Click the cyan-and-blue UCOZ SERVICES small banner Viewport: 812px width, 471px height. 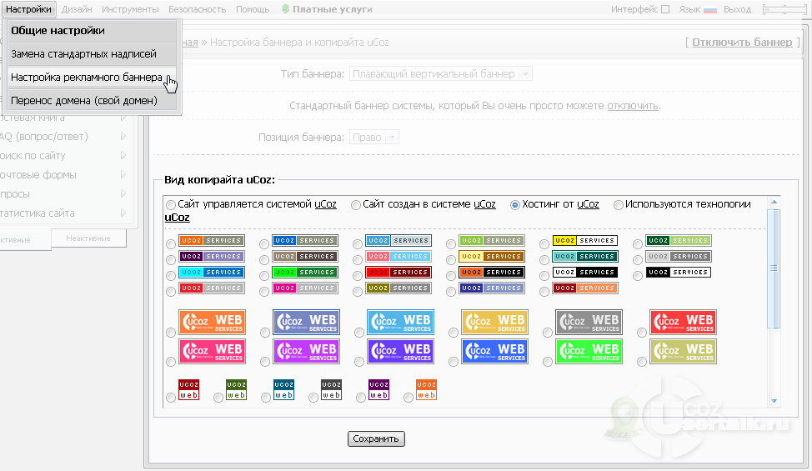[212, 273]
